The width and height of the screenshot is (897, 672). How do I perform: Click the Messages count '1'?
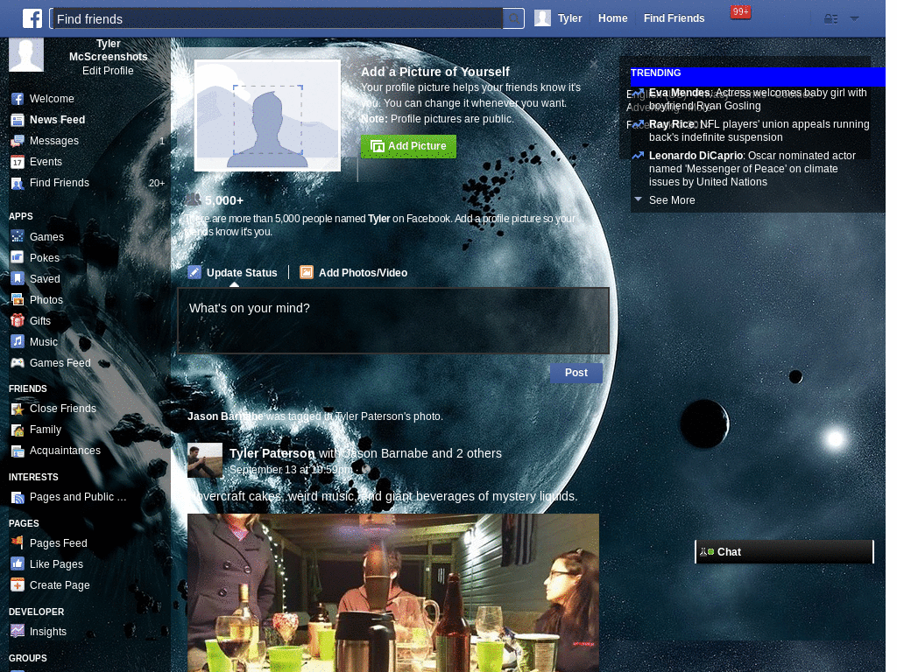[x=162, y=141]
